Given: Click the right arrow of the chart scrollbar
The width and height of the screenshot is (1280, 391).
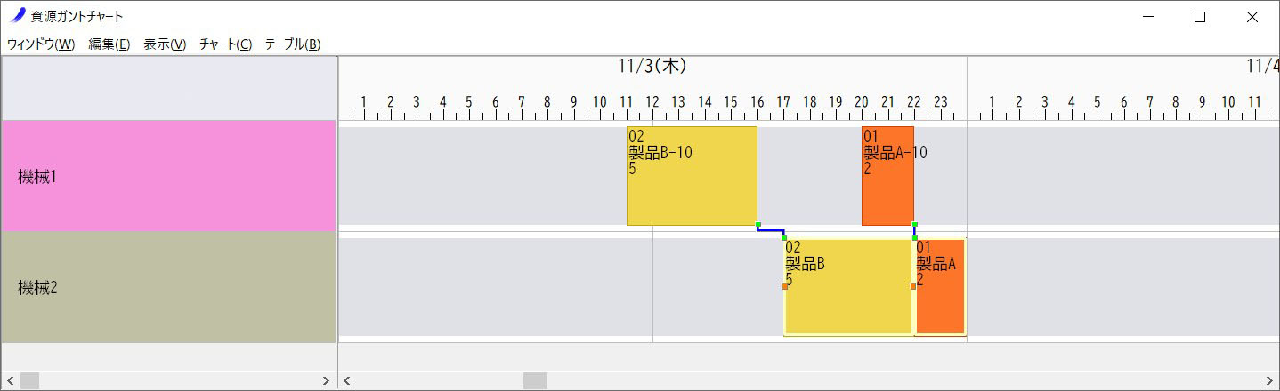Looking at the screenshot, I should 1270,380.
